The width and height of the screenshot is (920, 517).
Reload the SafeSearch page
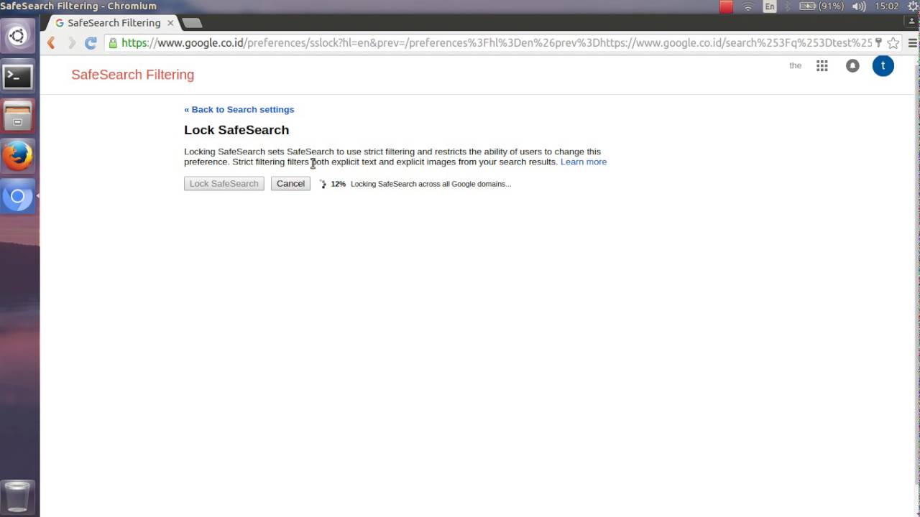pos(91,43)
